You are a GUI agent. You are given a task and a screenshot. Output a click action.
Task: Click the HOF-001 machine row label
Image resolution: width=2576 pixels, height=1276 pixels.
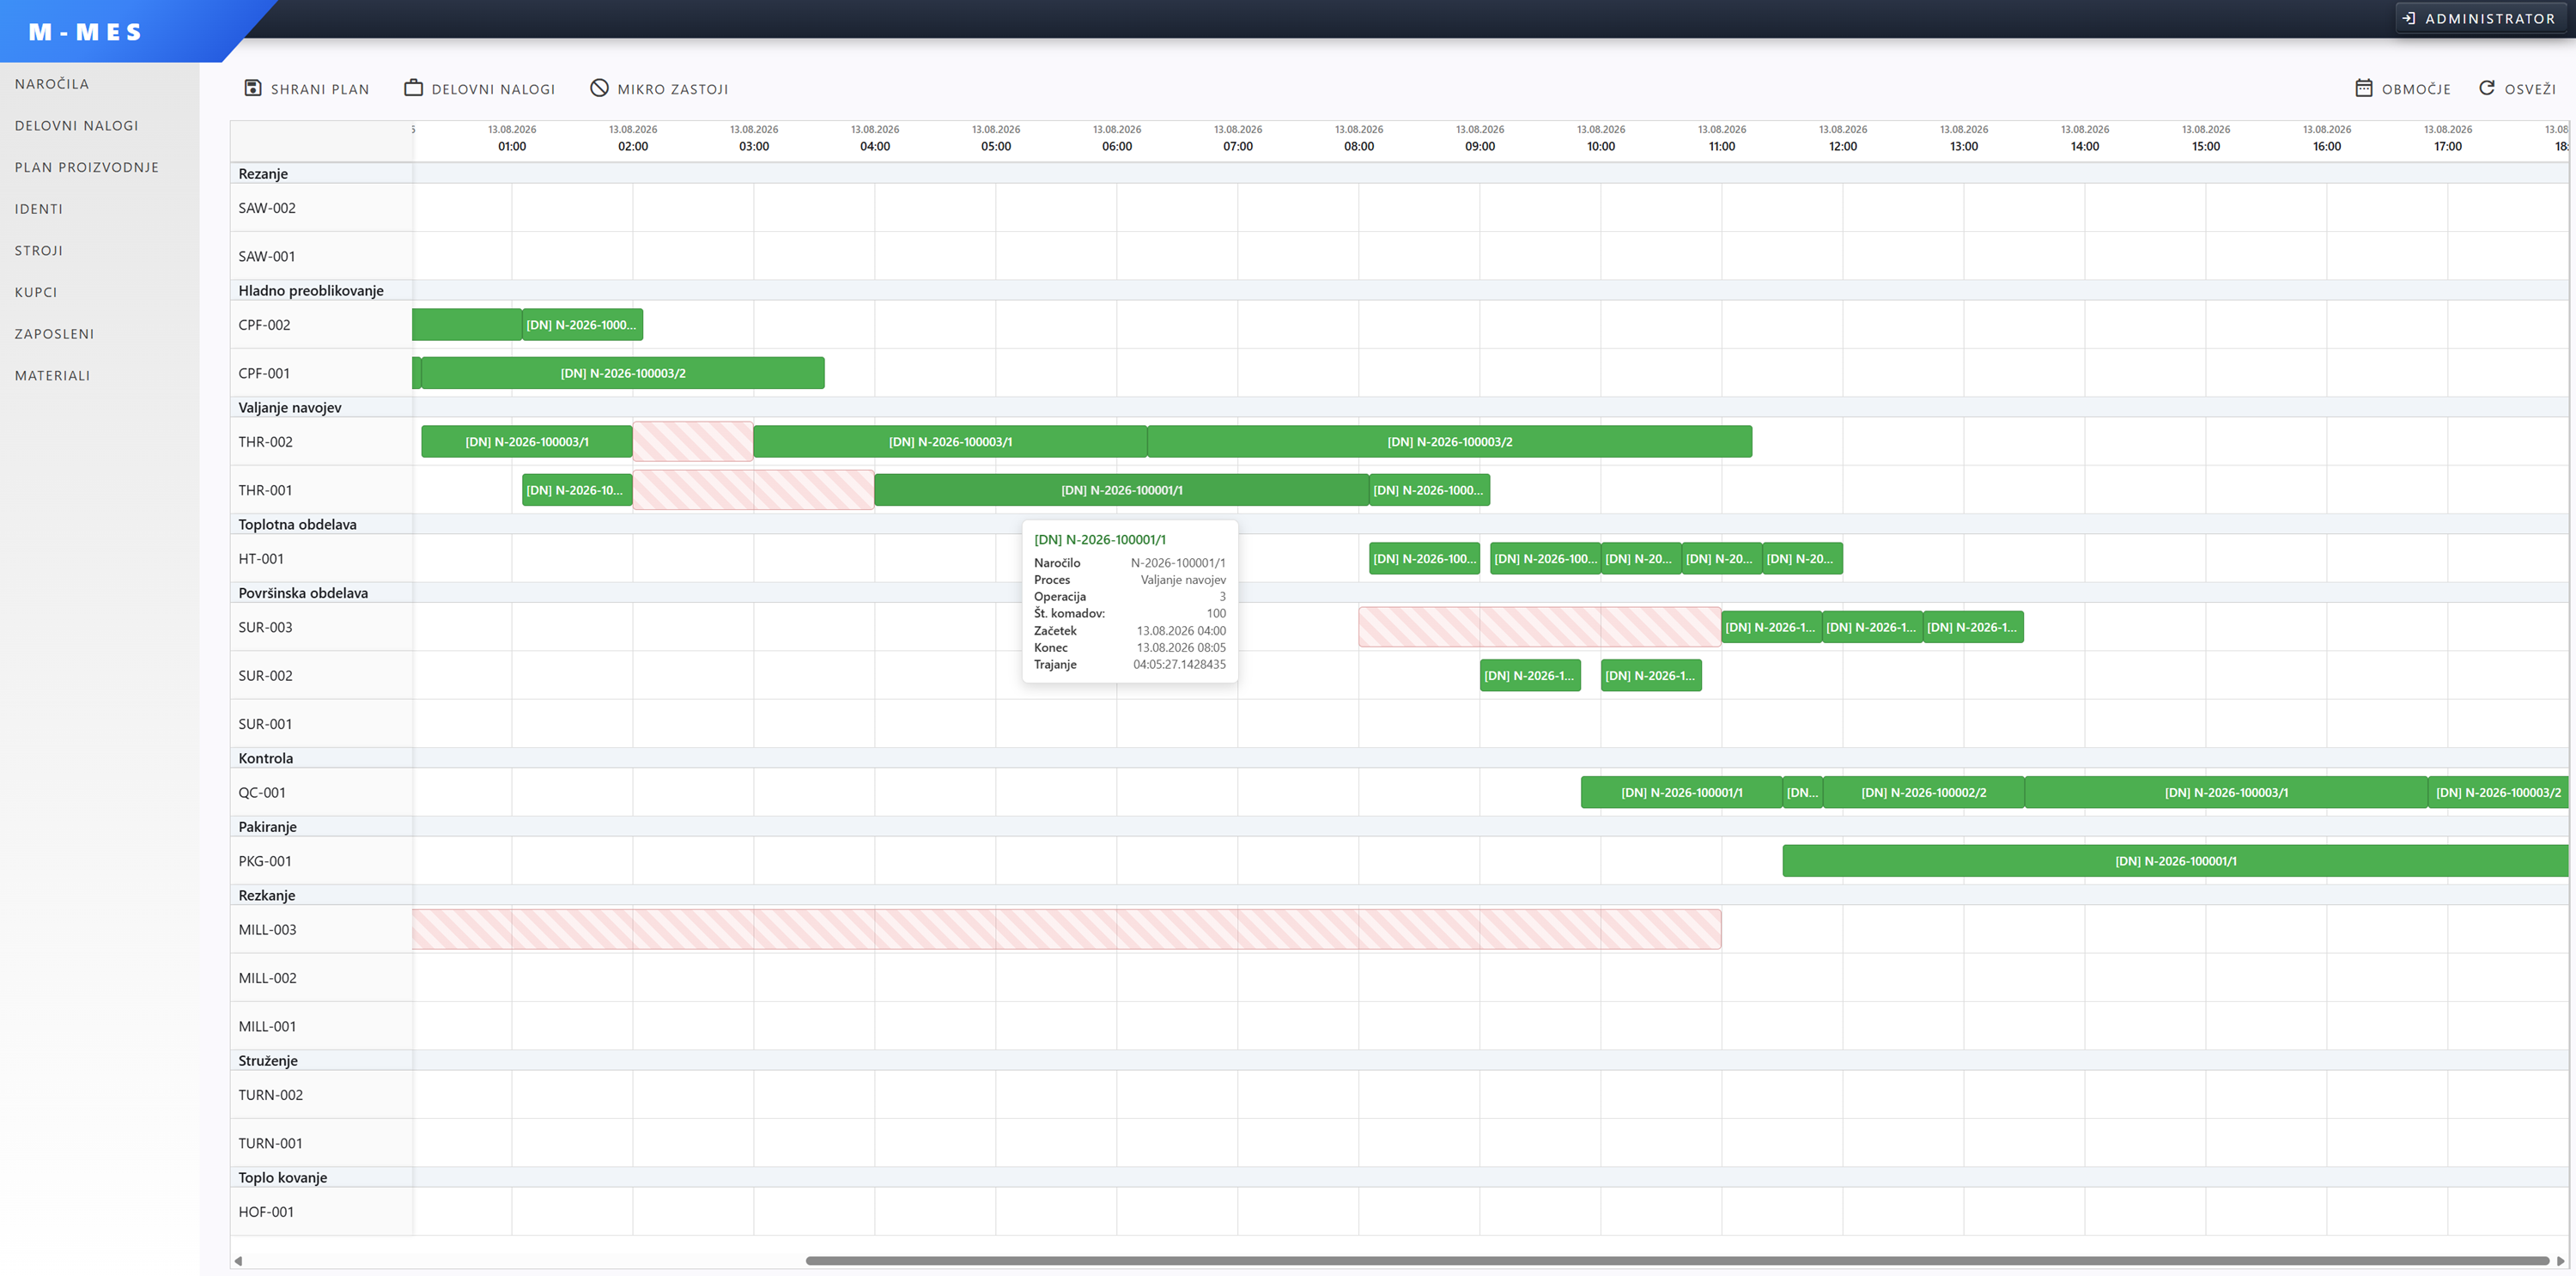click(x=266, y=1212)
